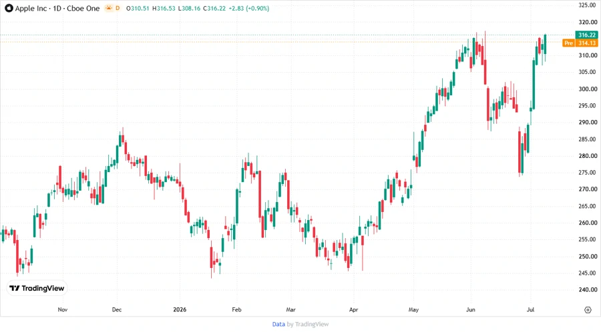Click the TradingView logo button
Image resolution: width=601 pixels, height=332 pixels.
[x=37, y=288]
